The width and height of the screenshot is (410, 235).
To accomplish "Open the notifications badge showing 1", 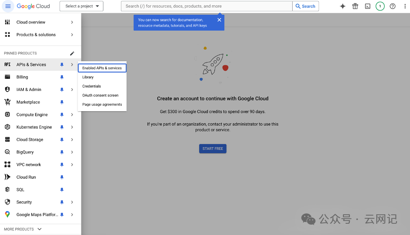I will [380, 6].
